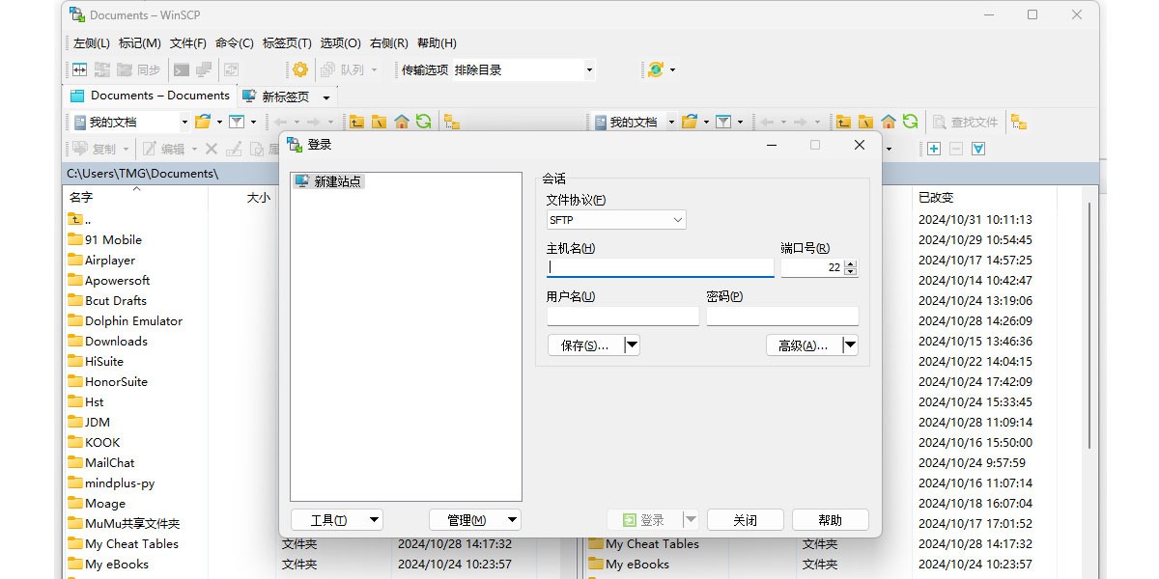The width and height of the screenshot is (1159, 579).
Task: Refresh the left panel directory listing
Action: click(425, 122)
